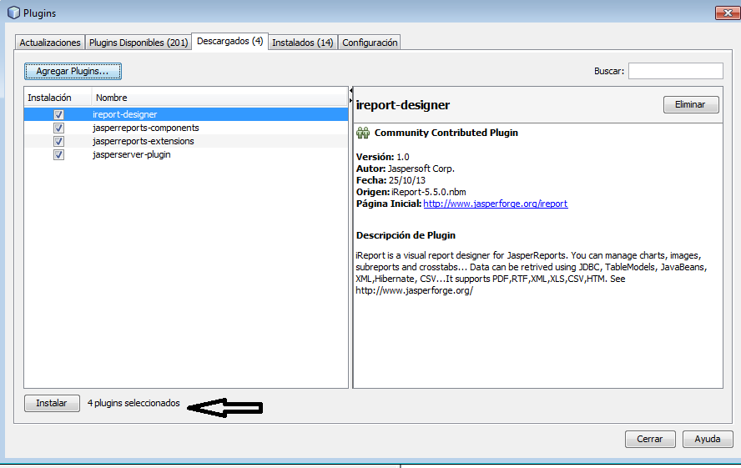
Task: Click the 4 plugins seleccionados status text
Action: click(134, 403)
